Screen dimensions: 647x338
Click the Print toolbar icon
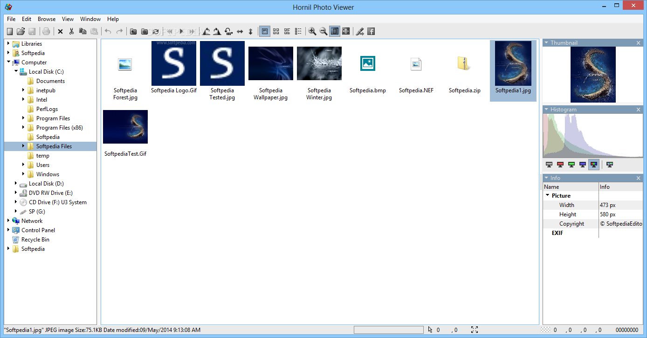[x=46, y=31]
